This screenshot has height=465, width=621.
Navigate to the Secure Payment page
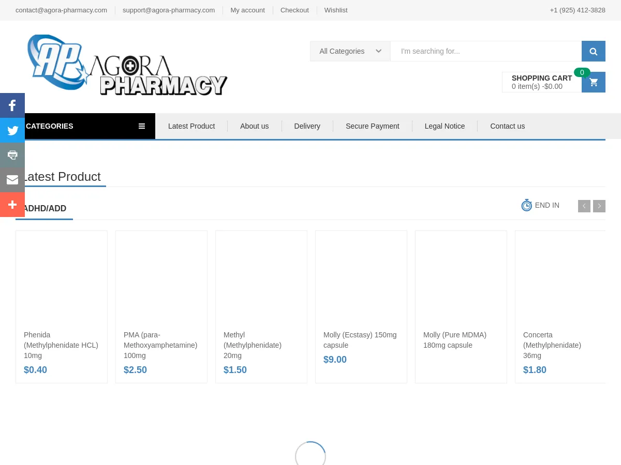pyautogui.click(x=372, y=126)
